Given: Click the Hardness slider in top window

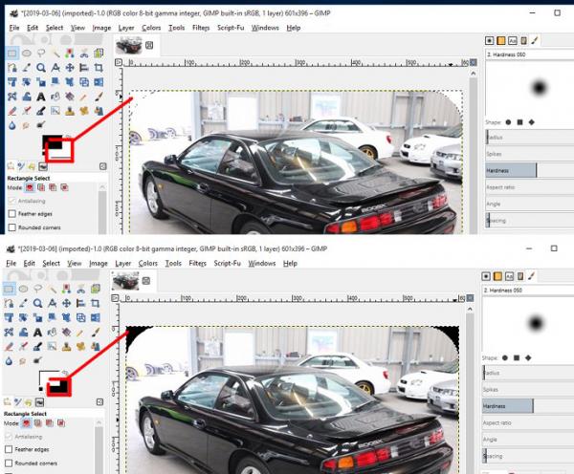Looking at the screenshot, I should [530, 170].
